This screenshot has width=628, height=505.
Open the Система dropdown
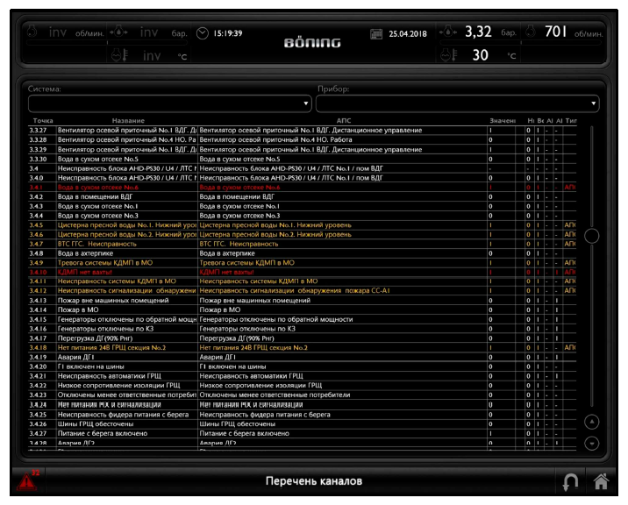(170, 103)
